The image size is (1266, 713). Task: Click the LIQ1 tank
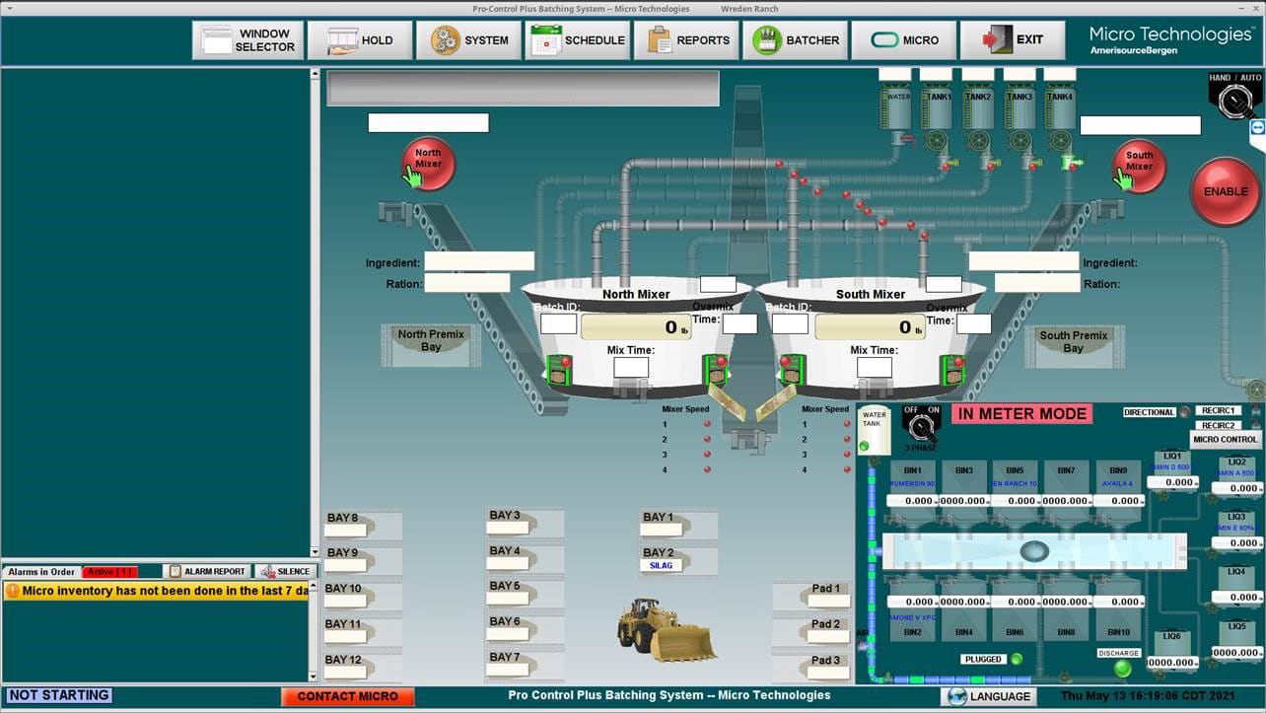tap(1172, 471)
